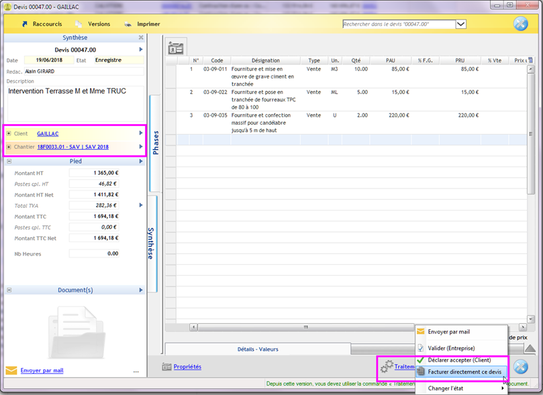Click the Versions toolbar icon
Screen dimensions: 543x395
tap(79, 24)
